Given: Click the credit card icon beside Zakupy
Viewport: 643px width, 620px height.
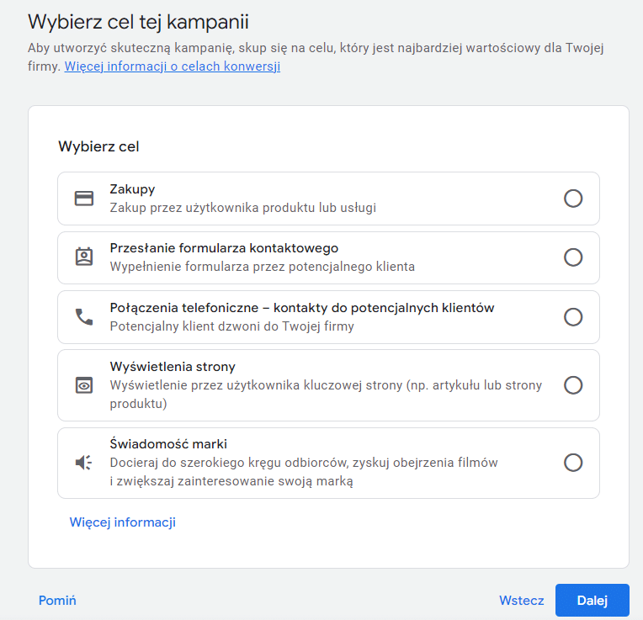Looking at the screenshot, I should 84,199.
